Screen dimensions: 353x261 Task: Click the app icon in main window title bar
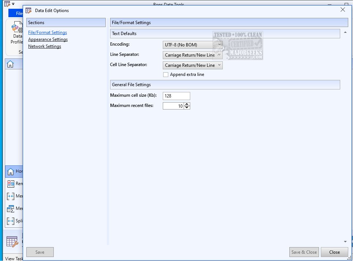7,4
